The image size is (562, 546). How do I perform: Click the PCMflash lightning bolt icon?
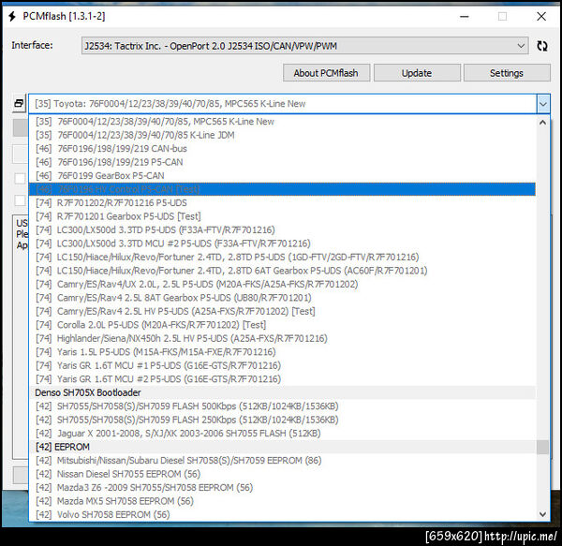click(x=12, y=17)
